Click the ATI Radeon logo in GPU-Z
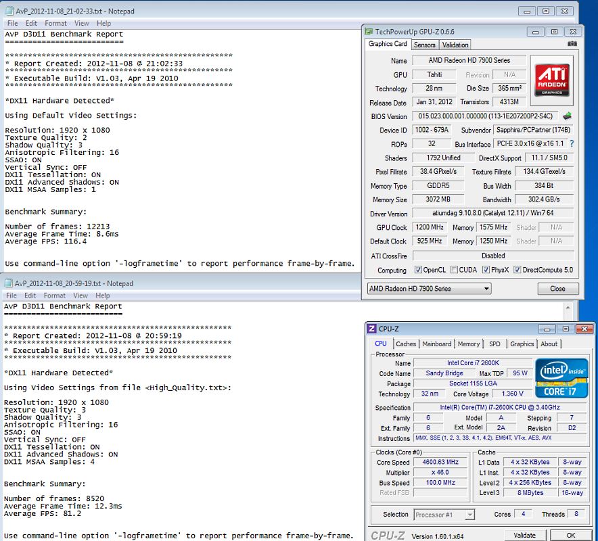This screenshot has height=541, width=598. [552, 80]
